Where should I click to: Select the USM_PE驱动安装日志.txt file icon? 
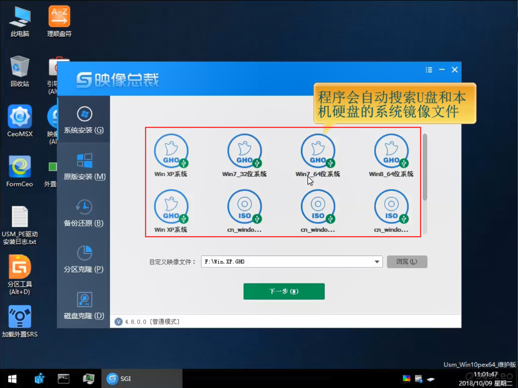tap(20, 225)
